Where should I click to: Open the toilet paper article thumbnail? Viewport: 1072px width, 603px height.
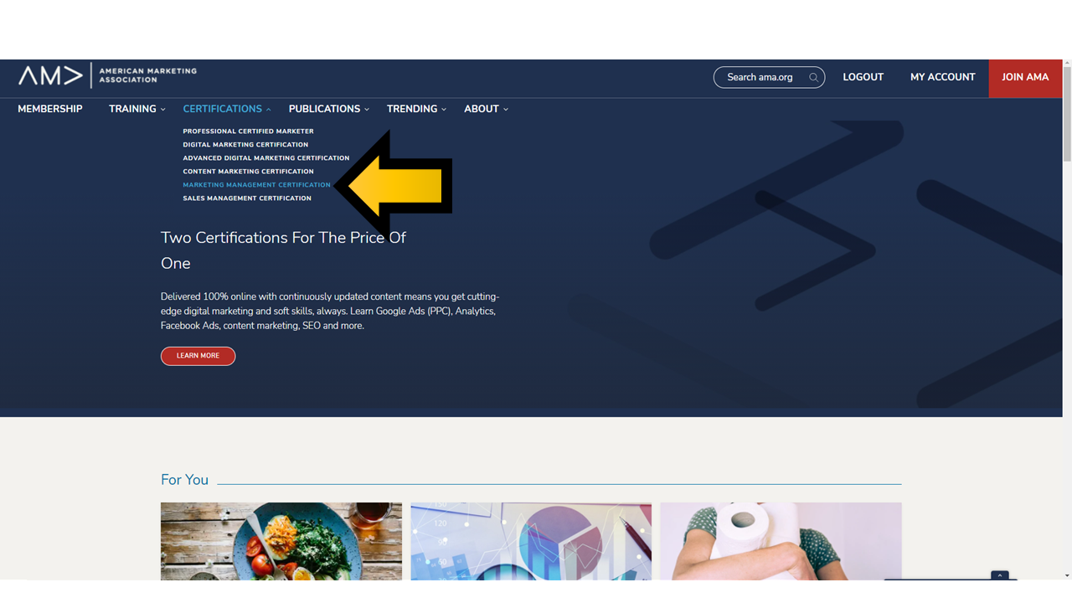[781, 541]
